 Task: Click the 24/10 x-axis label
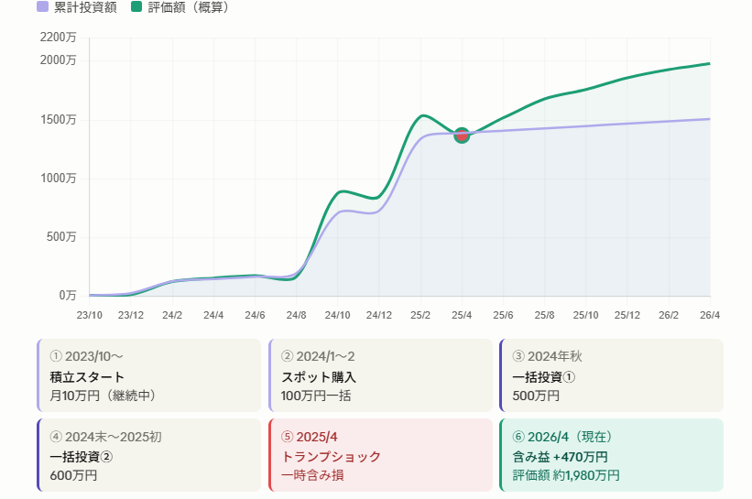click(x=338, y=315)
